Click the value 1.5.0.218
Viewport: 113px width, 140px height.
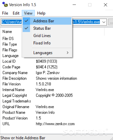pyautogui.click(x=43, y=84)
